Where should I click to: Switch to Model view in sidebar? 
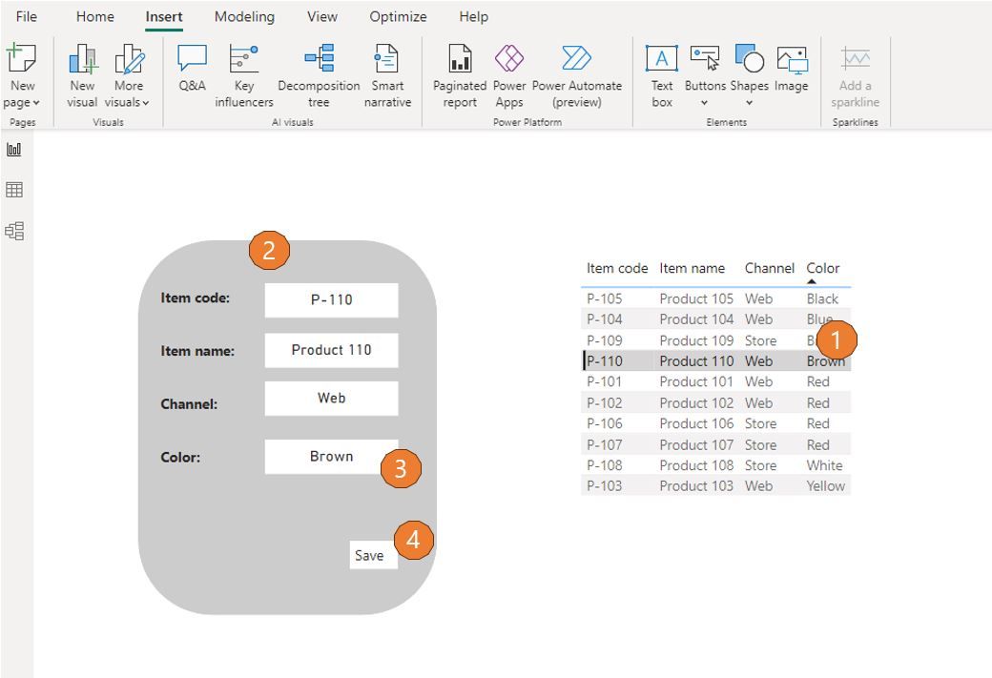click(14, 231)
